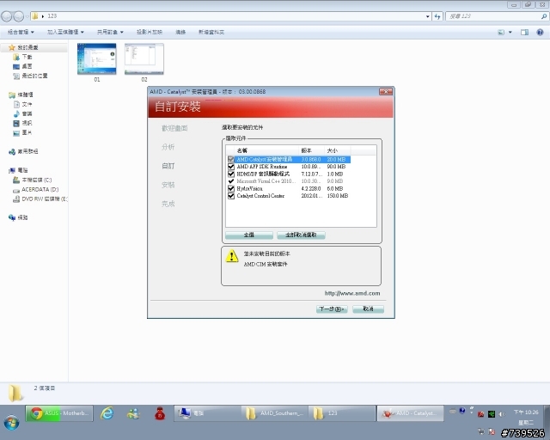Select the 分析 step in installer sidebar

168,147
